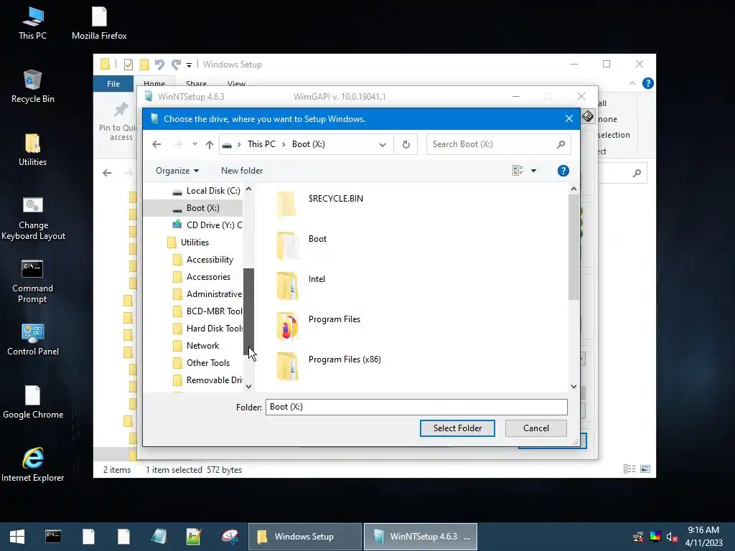Viewport: 735px width, 551px height.
Task: Click the paint palette taskbar icon
Action: [230, 537]
